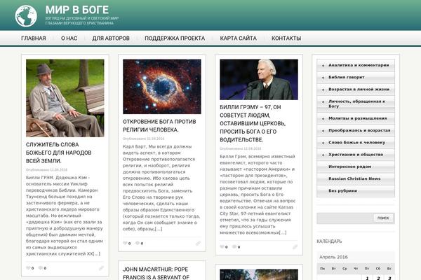Open КАРТА САЙТА menu item

tap(238, 38)
